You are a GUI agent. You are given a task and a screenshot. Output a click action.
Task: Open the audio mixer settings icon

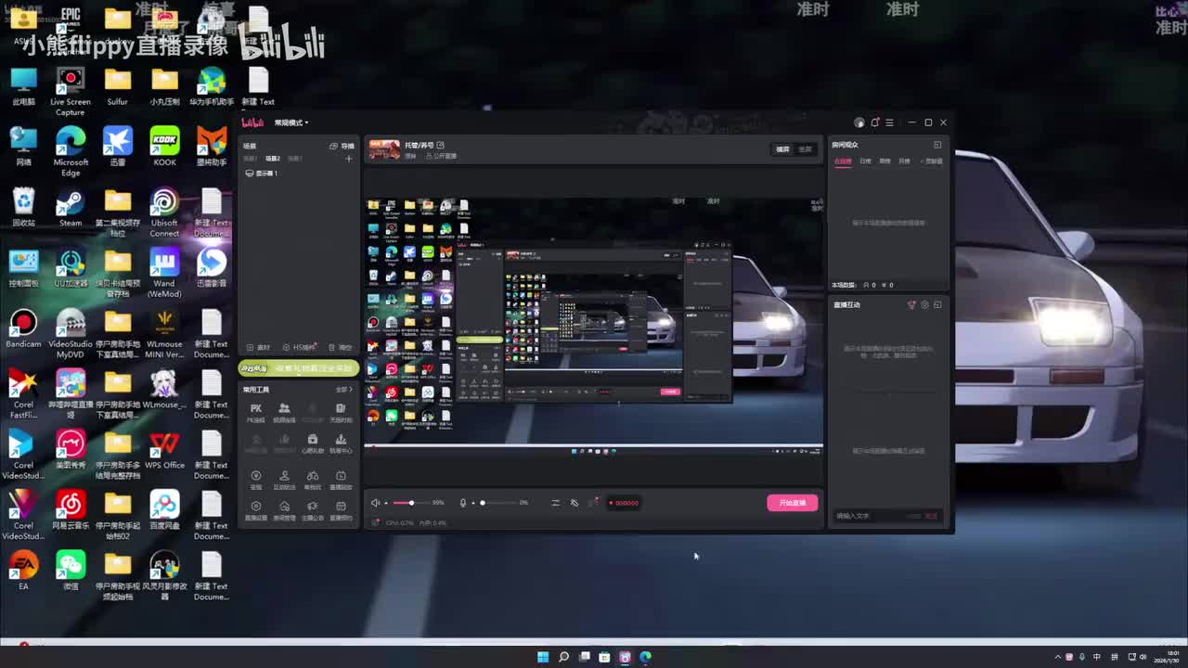point(555,503)
